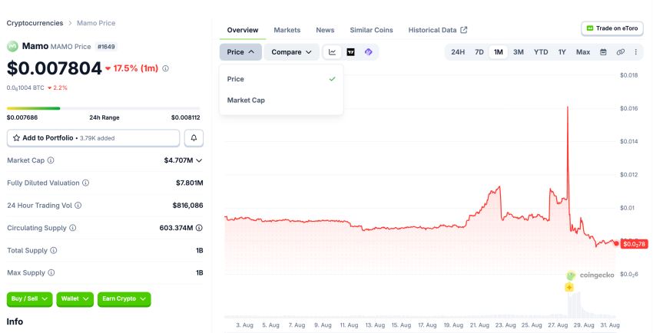The height and width of the screenshot is (333, 653).
Task: Open the Cryptocurrencies breadcrumb link
Action: pyautogui.click(x=35, y=23)
